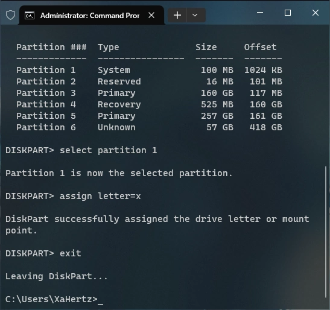Click 'Partition 1 is now the selected partition.'
Image resolution: width=330 pixels, height=310 pixels.
(119, 174)
